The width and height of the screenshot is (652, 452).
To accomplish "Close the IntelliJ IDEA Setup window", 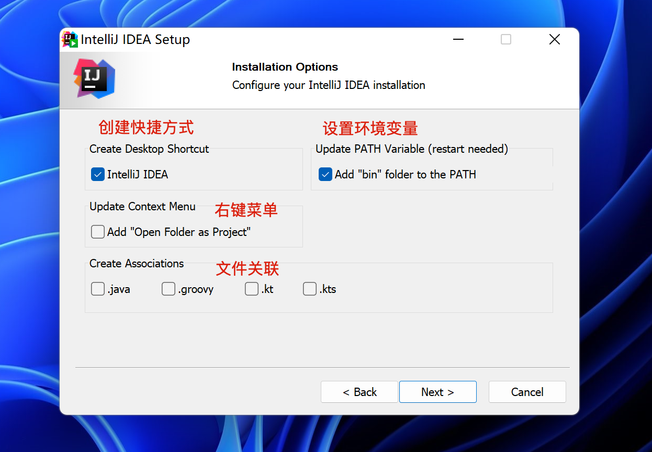I will (555, 40).
